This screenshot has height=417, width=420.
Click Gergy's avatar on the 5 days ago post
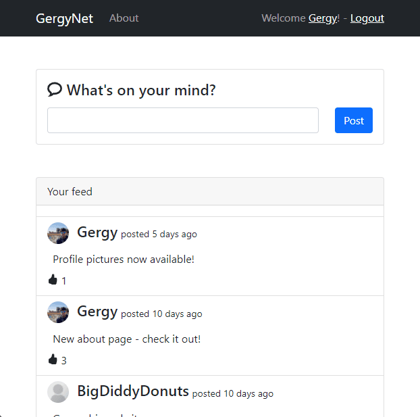pyautogui.click(x=58, y=233)
